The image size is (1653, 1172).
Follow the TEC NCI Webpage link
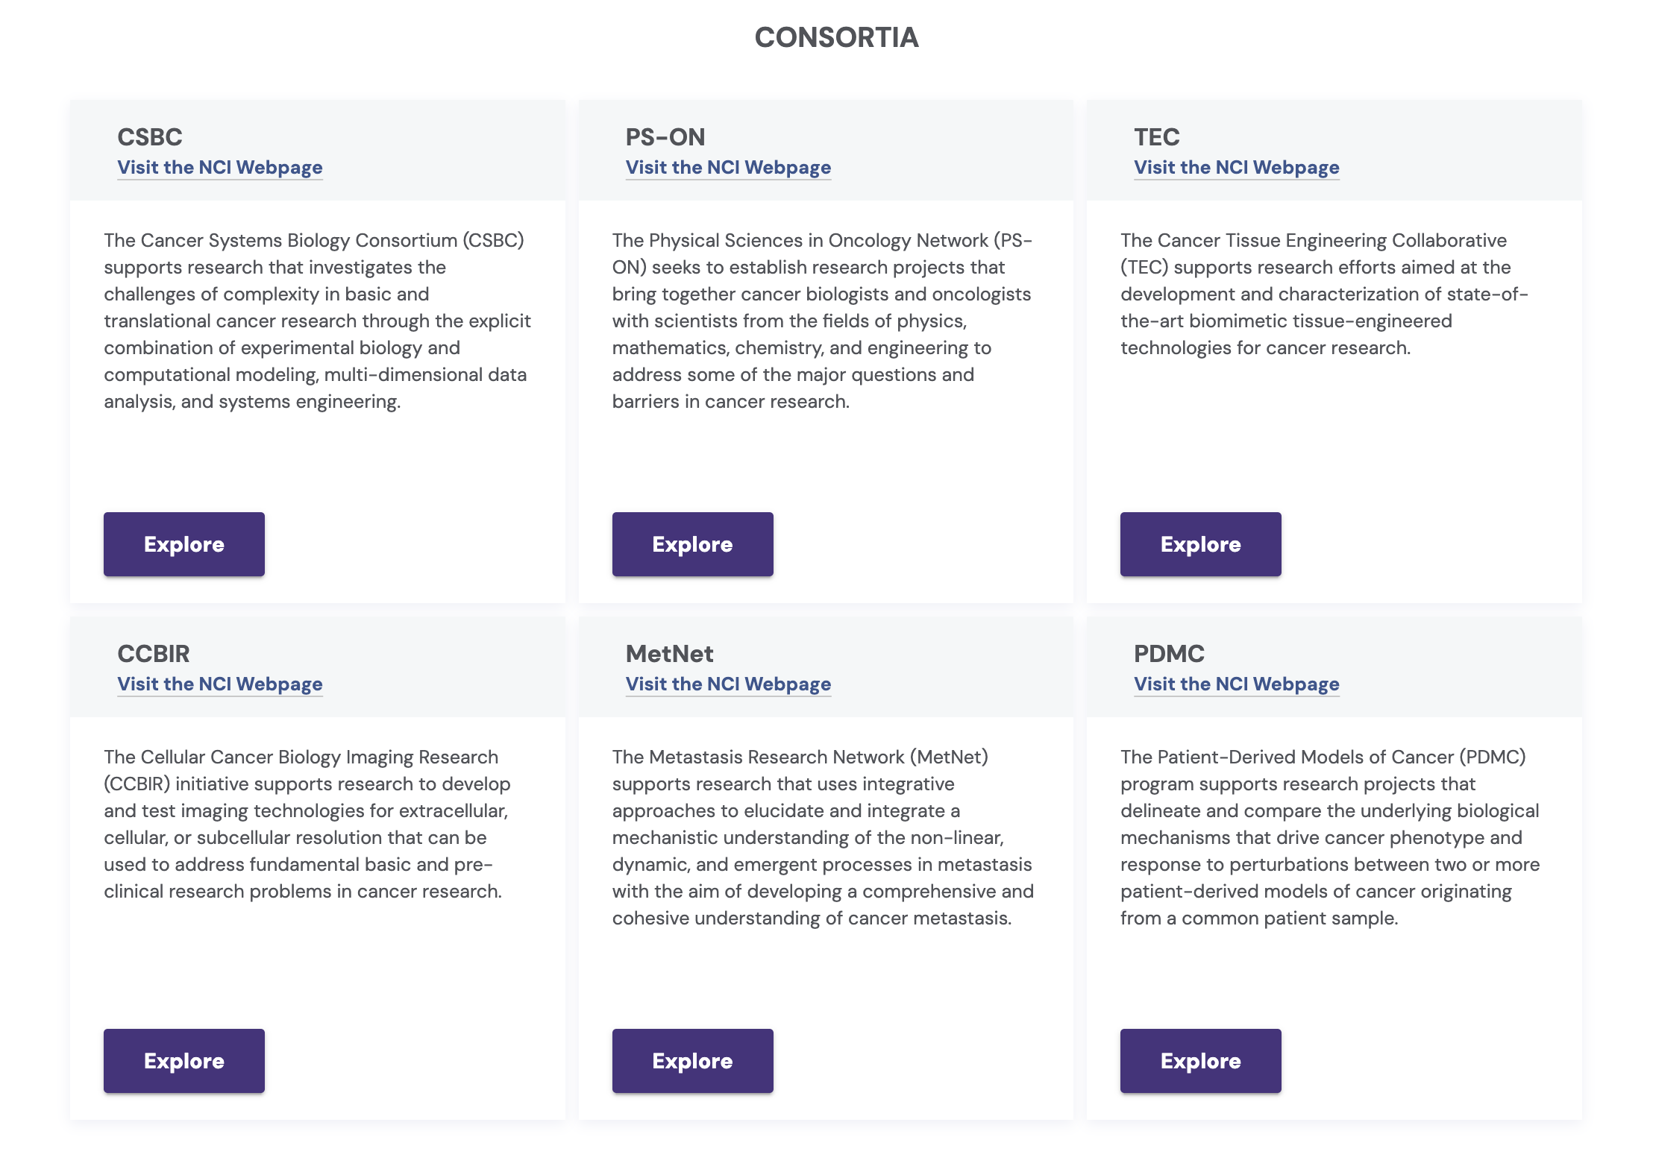pos(1236,167)
